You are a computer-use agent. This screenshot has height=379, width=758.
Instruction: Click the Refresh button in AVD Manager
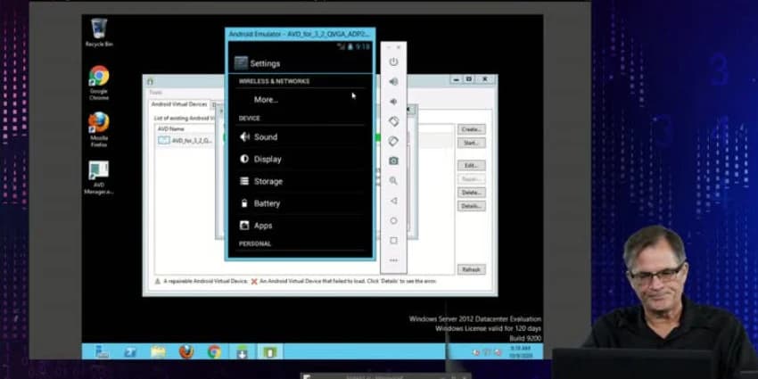[472, 269]
